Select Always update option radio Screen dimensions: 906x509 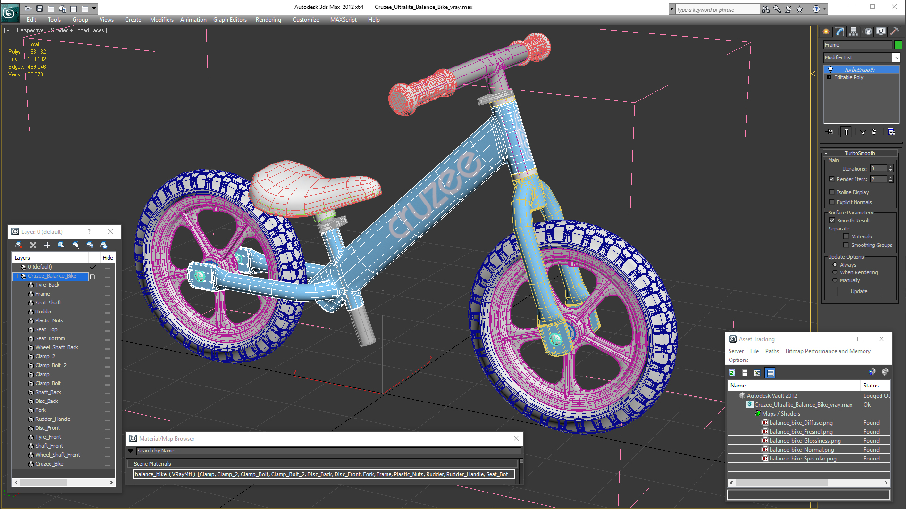point(835,265)
